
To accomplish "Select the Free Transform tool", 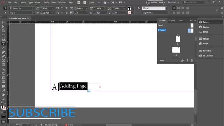I will 3,73.
